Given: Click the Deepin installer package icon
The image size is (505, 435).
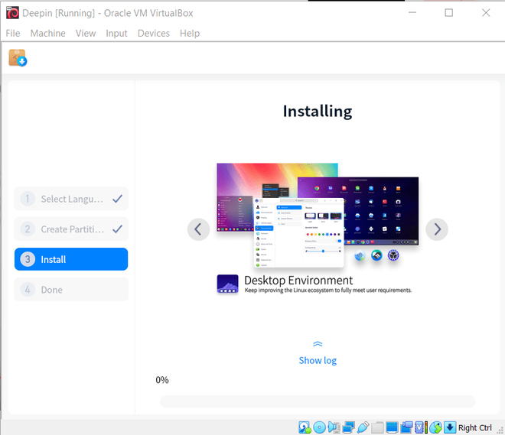Looking at the screenshot, I should pyautogui.click(x=18, y=58).
